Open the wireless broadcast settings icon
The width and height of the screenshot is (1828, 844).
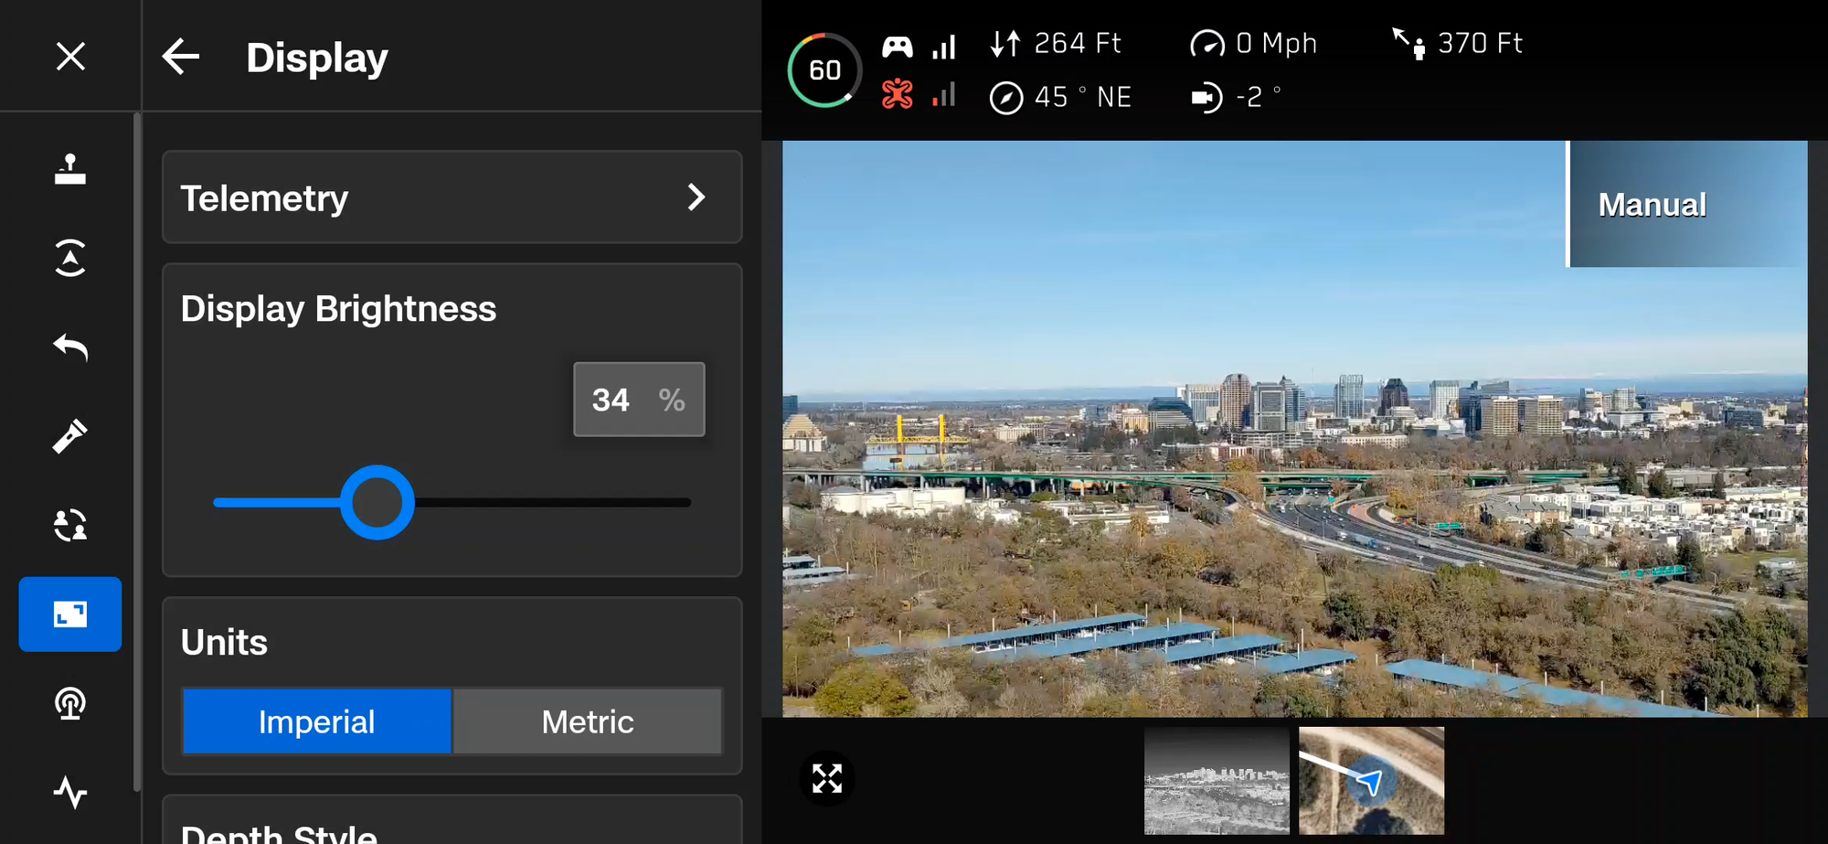coord(70,703)
